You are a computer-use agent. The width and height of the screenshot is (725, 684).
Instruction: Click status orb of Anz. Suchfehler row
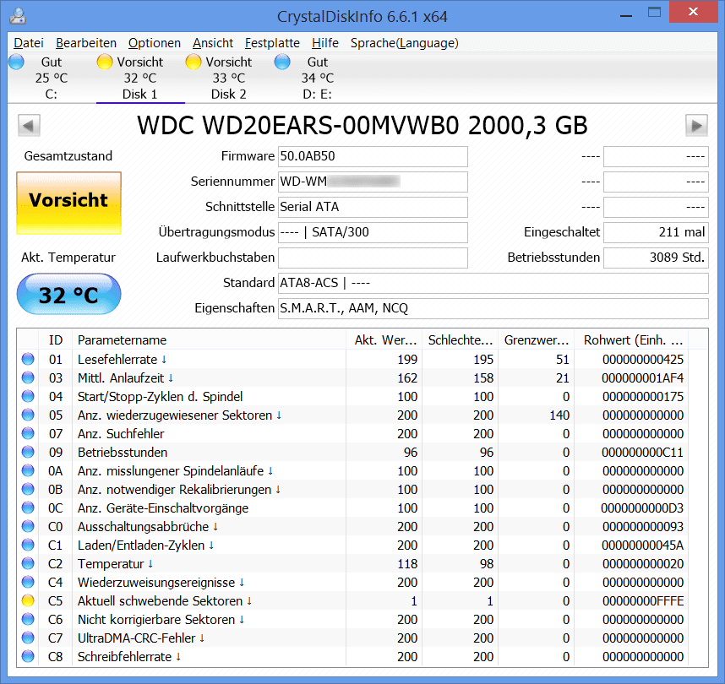click(28, 433)
